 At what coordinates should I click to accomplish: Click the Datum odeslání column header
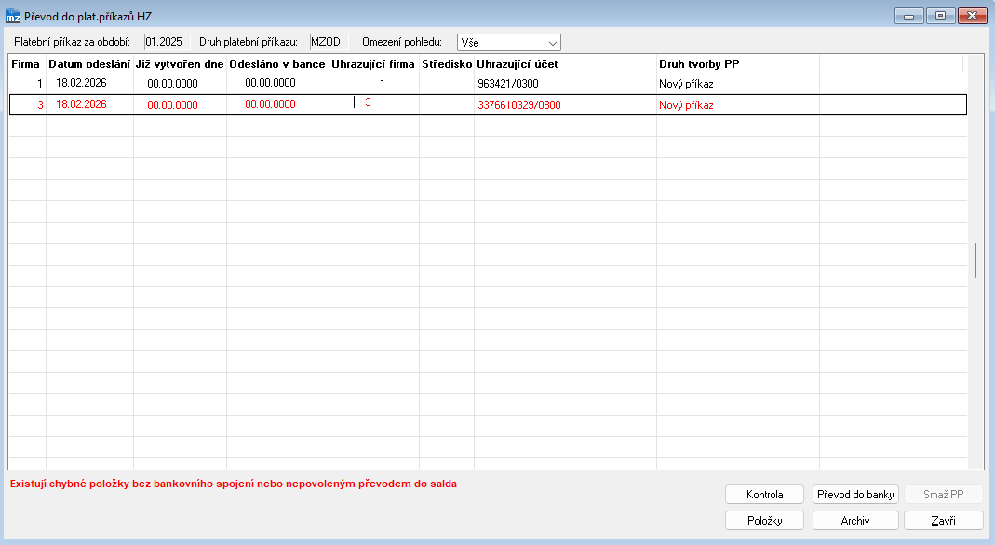(x=89, y=64)
